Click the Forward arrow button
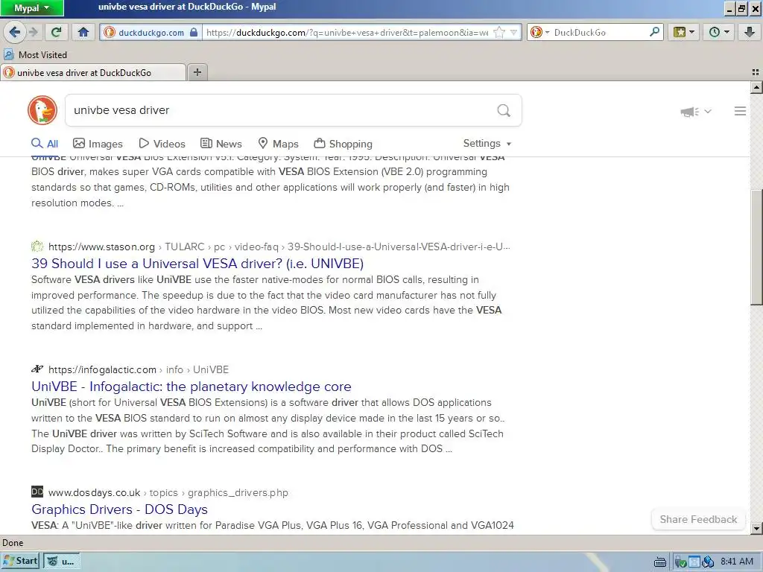The width and height of the screenshot is (763, 572). (34, 32)
